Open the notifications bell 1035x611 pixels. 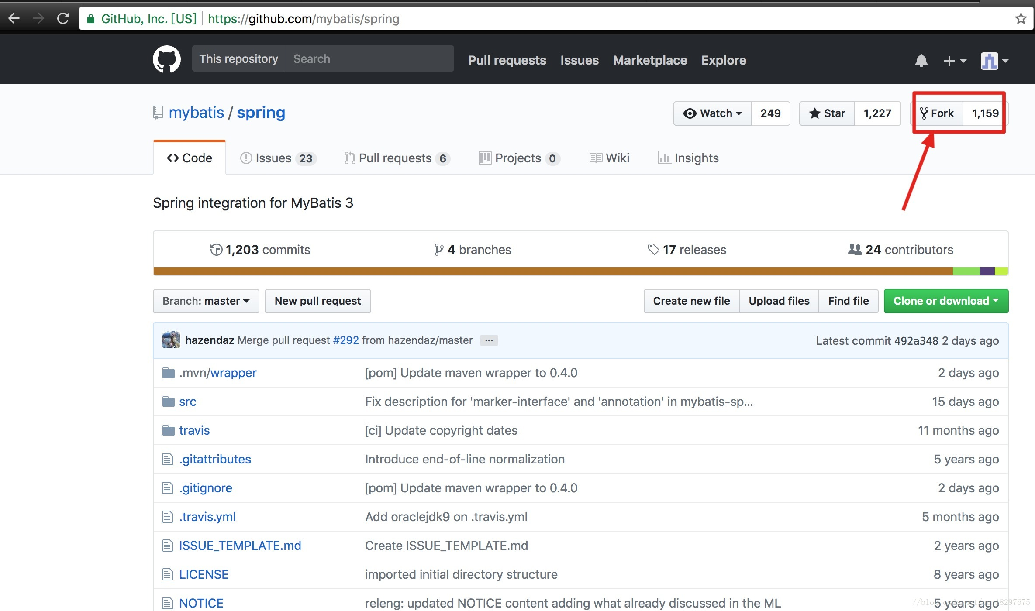point(921,61)
